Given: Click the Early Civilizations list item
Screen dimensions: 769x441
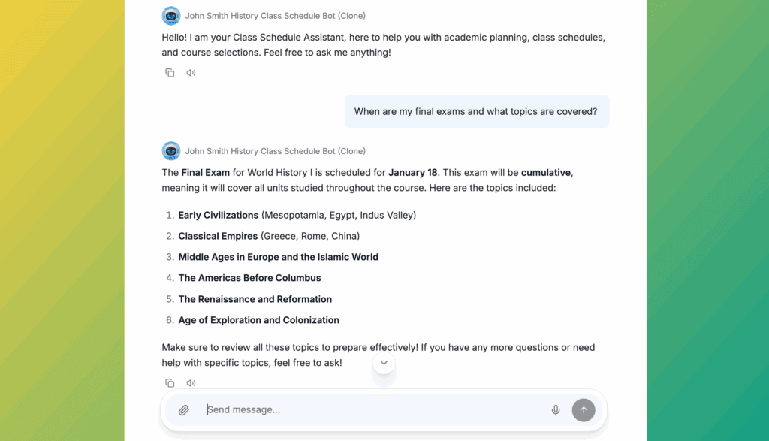Looking at the screenshot, I should (x=297, y=215).
